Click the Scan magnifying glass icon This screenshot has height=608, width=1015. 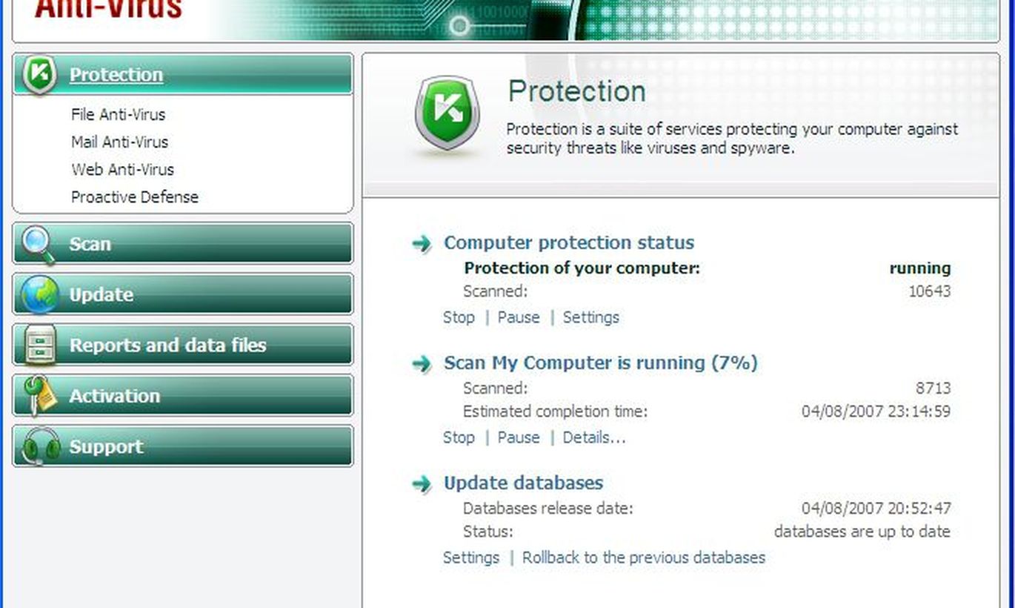38,245
